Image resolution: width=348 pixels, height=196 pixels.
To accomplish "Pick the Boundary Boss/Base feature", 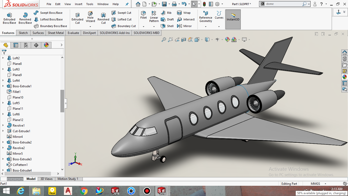I will pyautogui.click(x=50, y=26).
